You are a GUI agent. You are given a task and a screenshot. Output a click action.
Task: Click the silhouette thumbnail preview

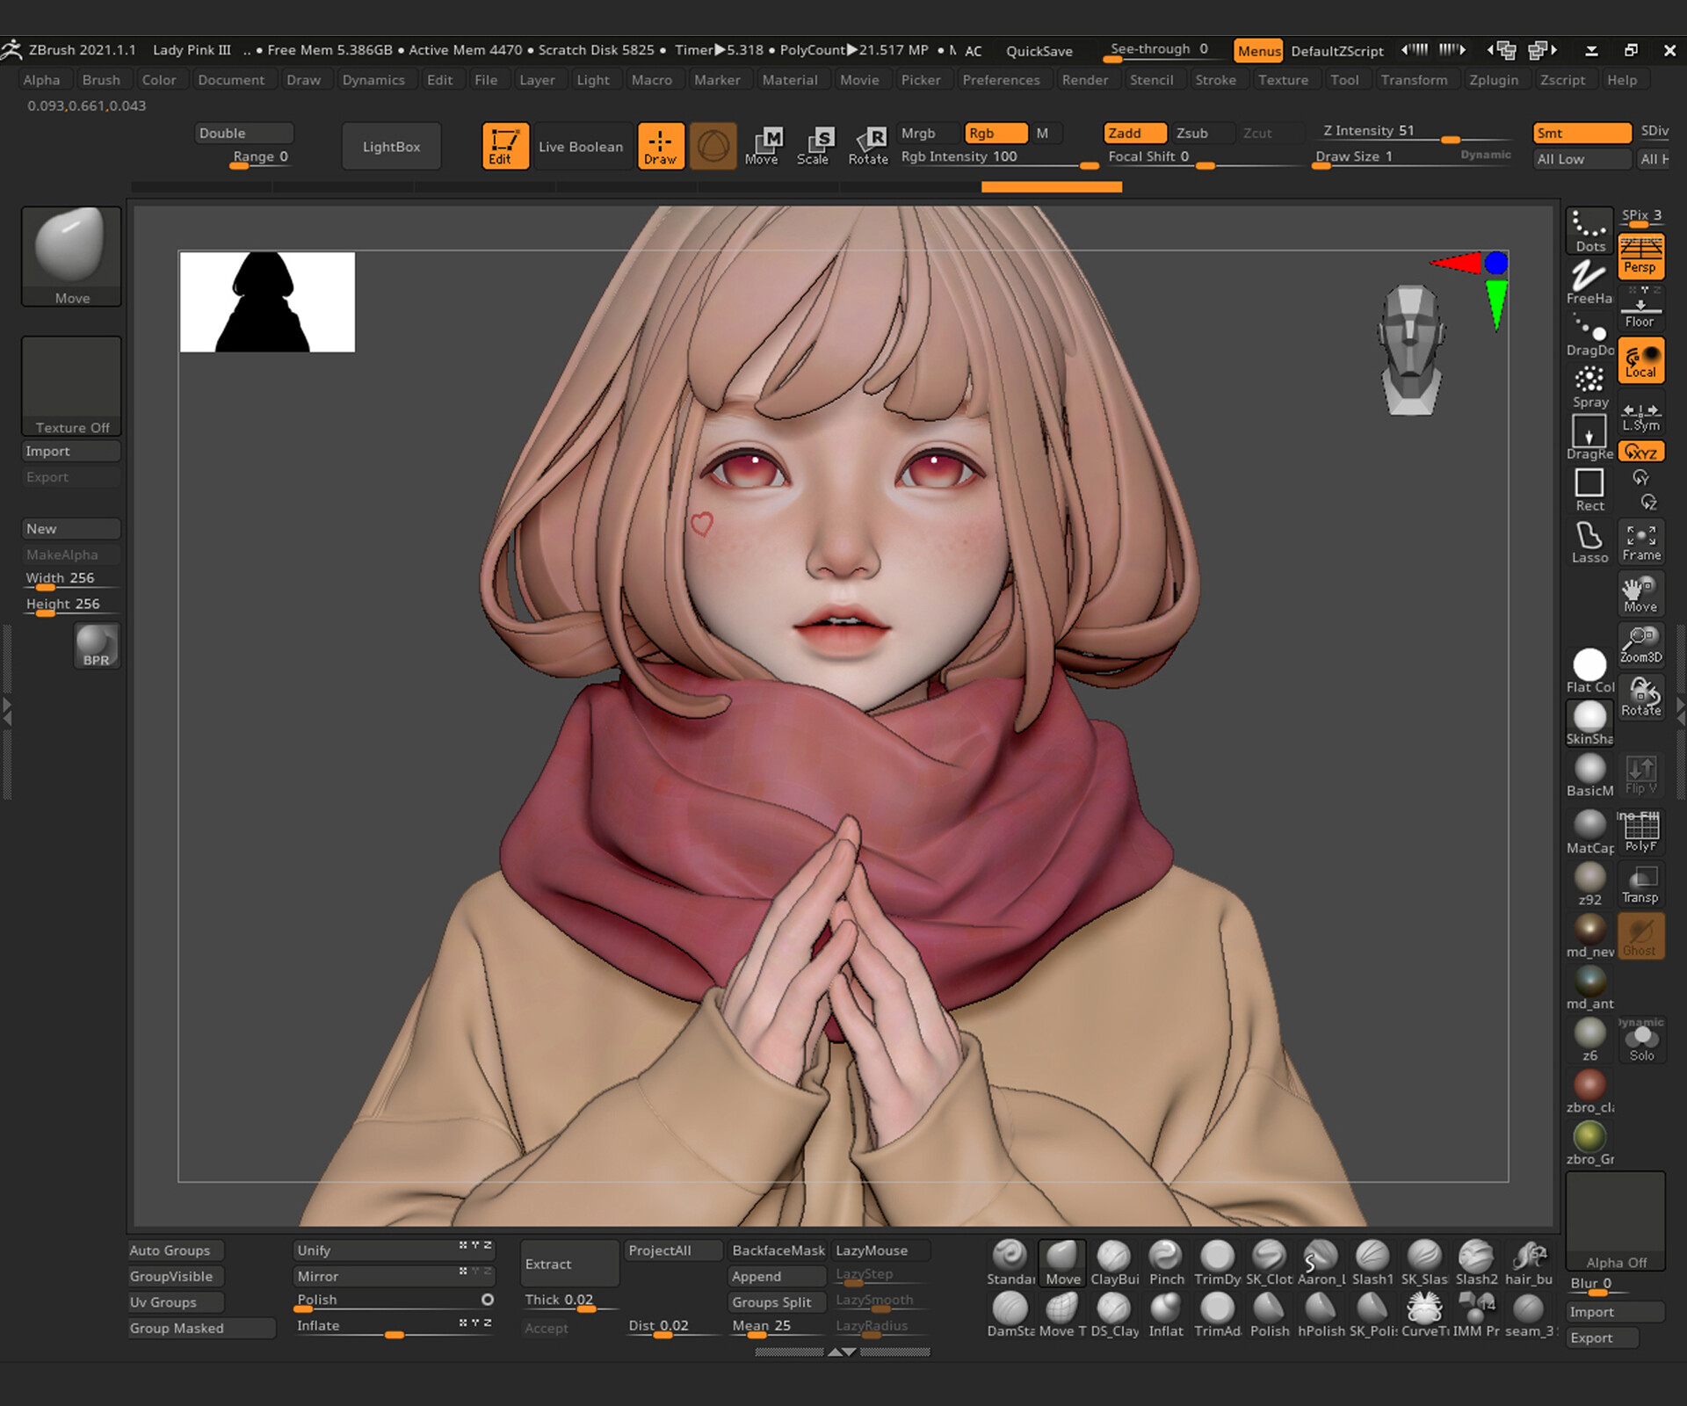click(x=267, y=302)
